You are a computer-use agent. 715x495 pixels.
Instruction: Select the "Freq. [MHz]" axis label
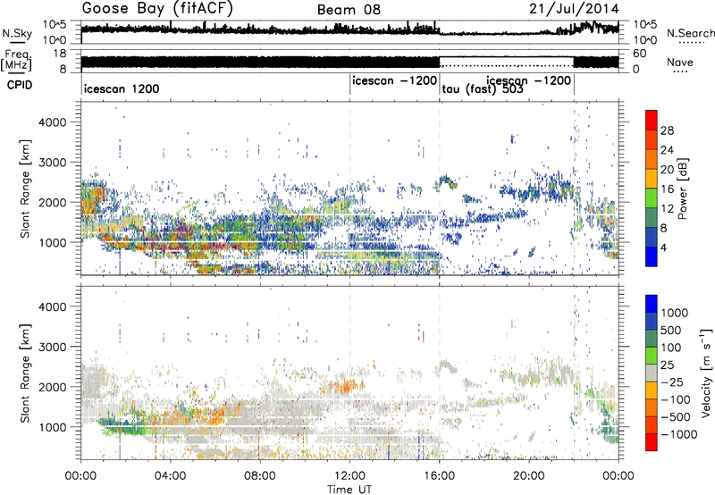coord(16,60)
